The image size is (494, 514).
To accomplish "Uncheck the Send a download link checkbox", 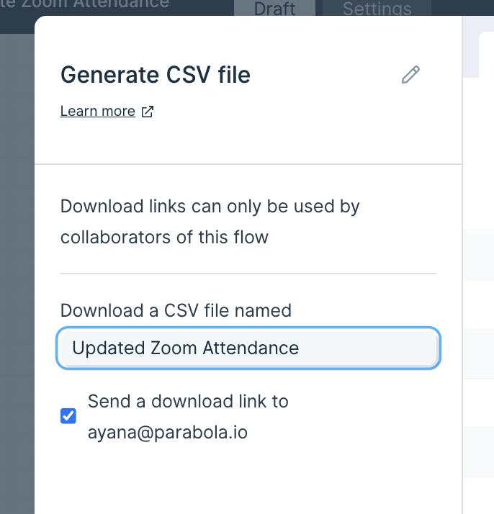I will (68, 416).
